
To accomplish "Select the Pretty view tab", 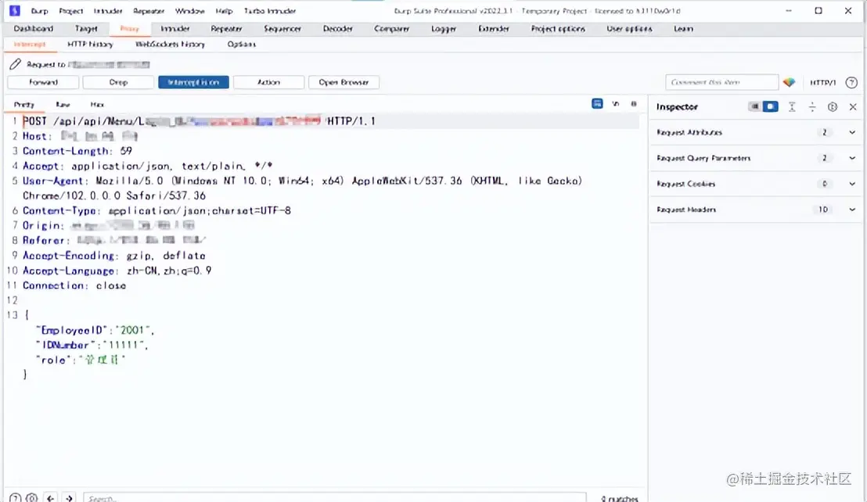I will 23,104.
